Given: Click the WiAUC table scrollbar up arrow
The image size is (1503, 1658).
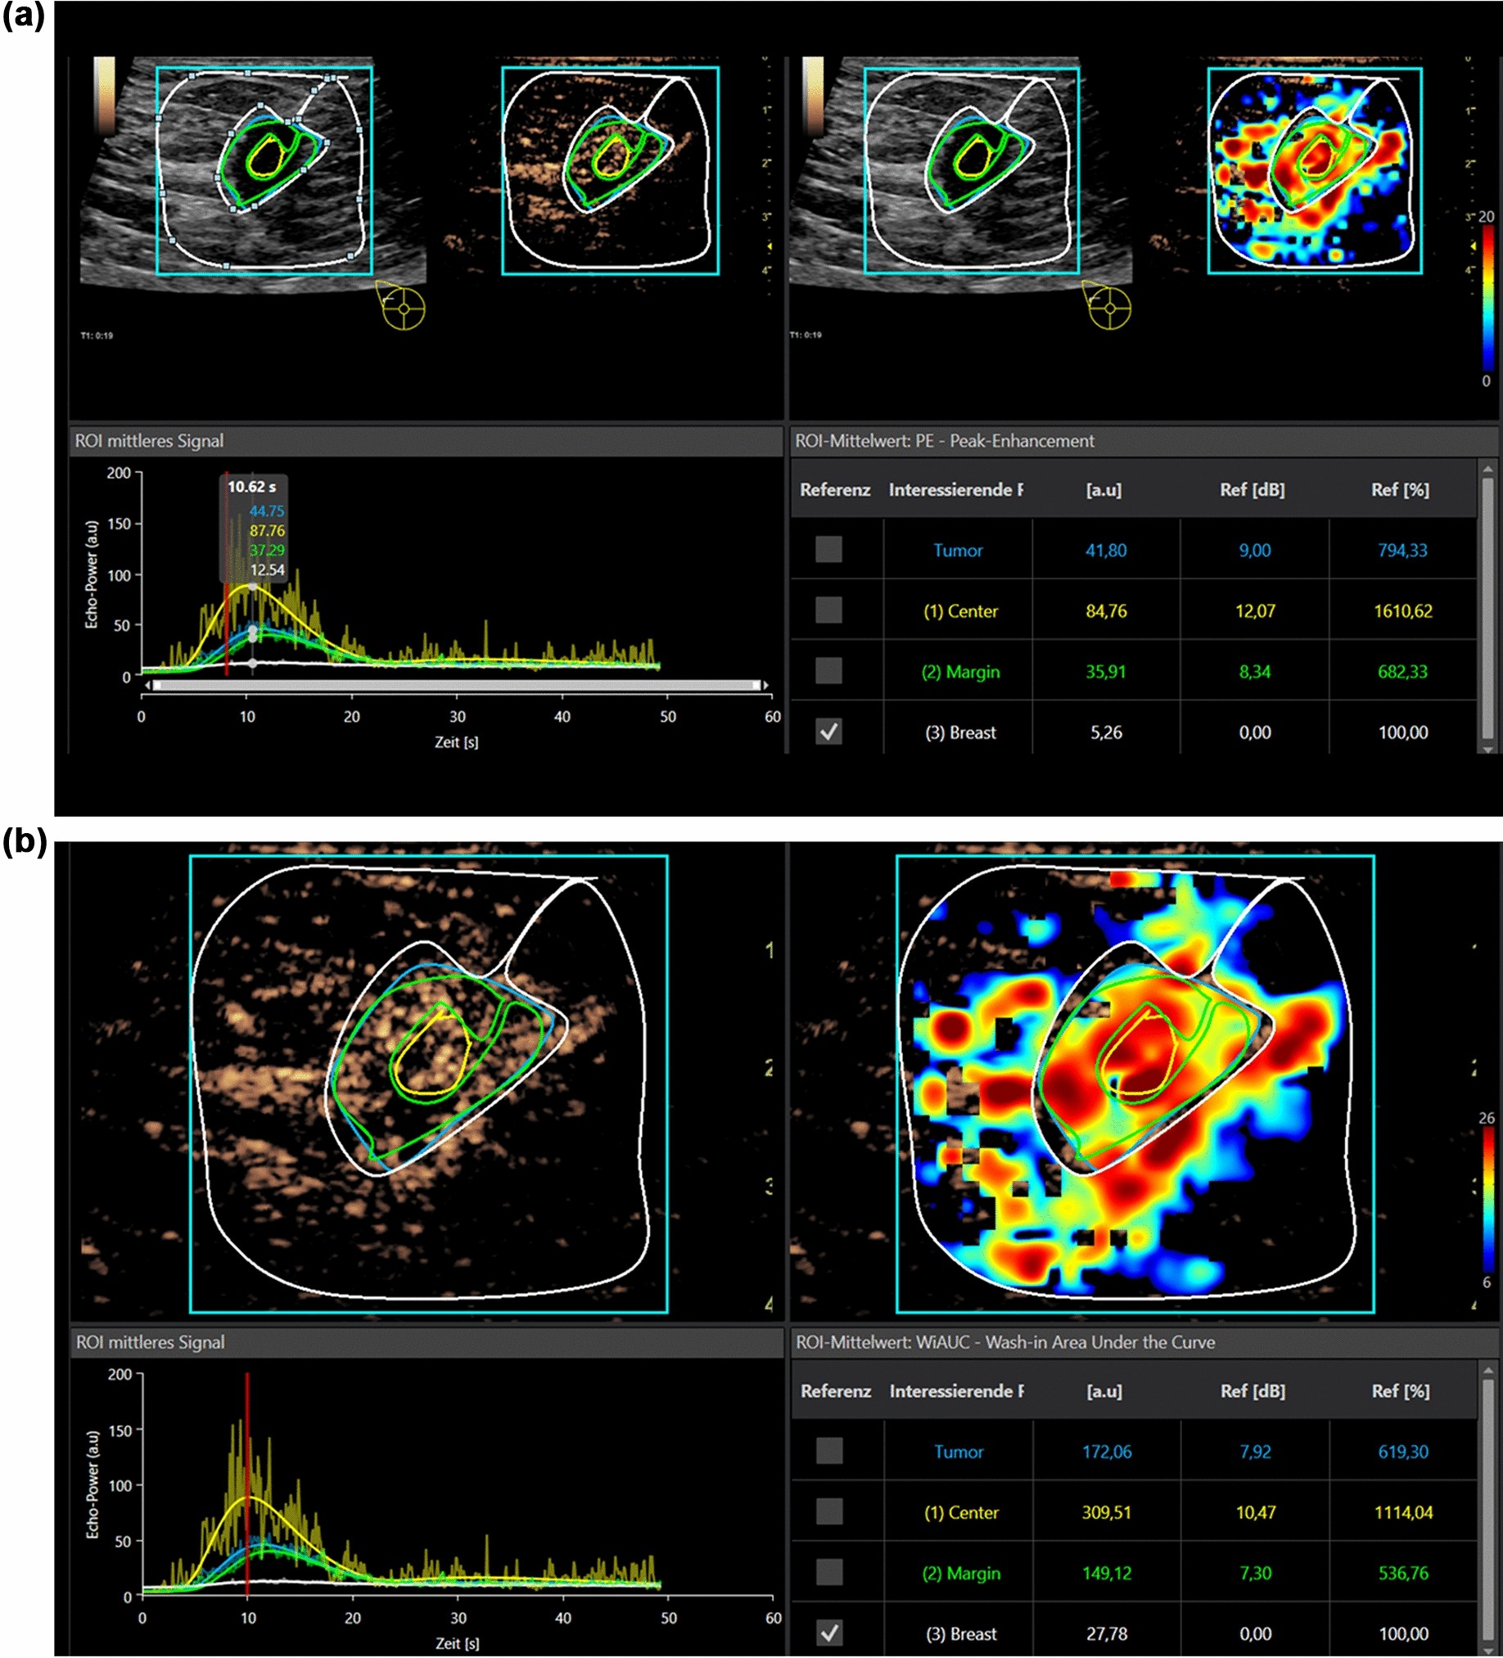Looking at the screenshot, I should coord(1487,1371).
